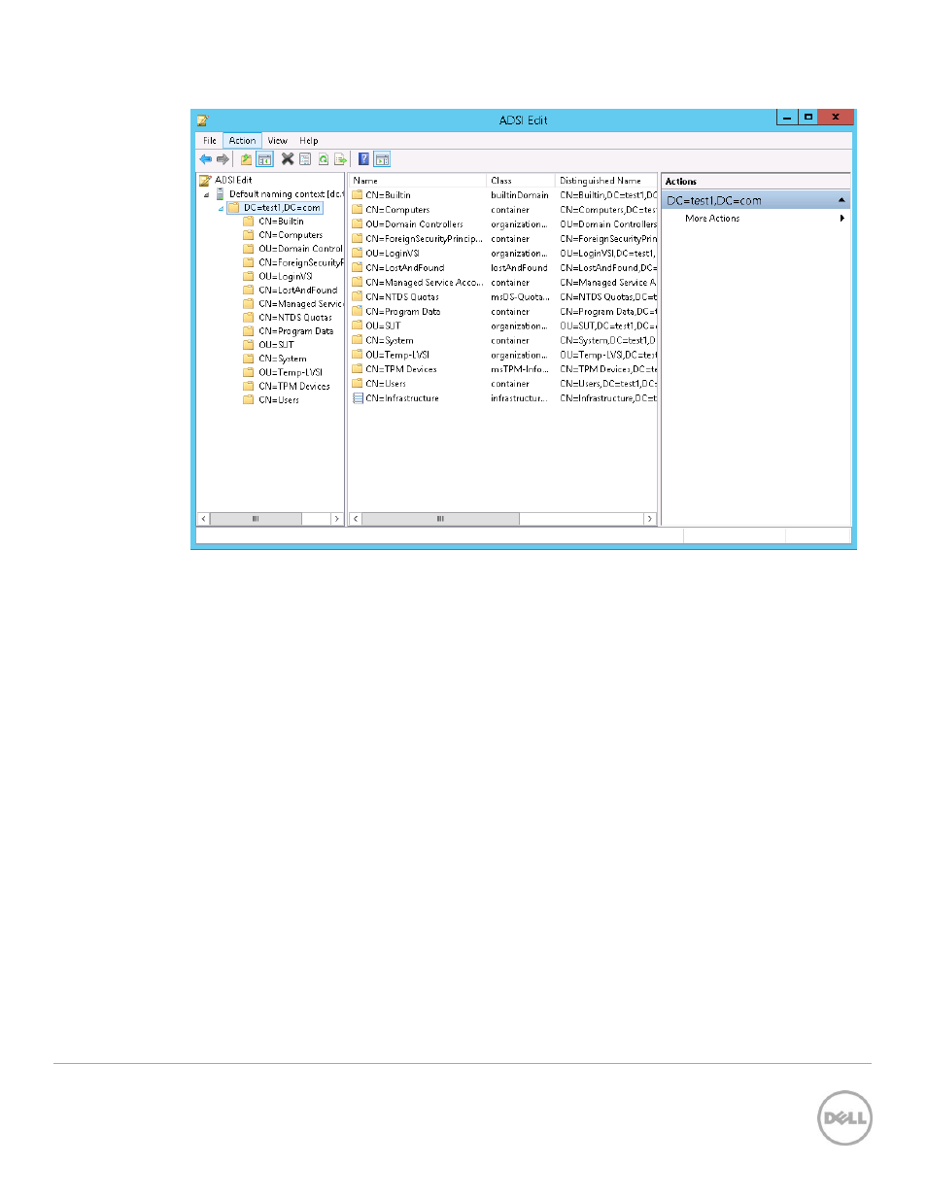927x1200 pixels.
Task: Click the Back arrow toolbar icon
Action: [205, 159]
